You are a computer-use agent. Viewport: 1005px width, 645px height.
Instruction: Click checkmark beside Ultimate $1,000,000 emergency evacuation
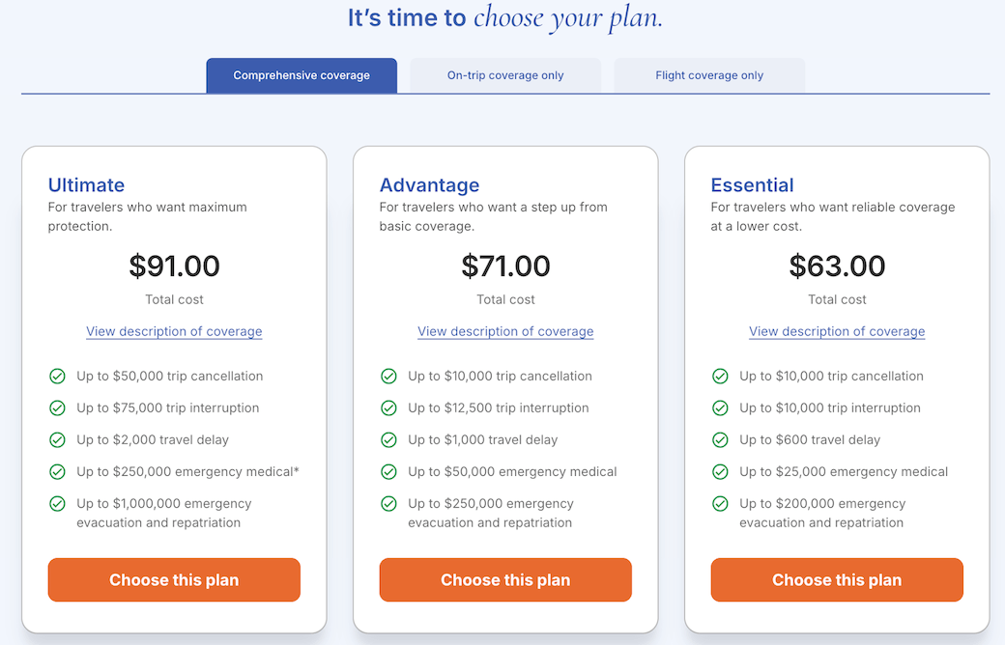(57, 503)
